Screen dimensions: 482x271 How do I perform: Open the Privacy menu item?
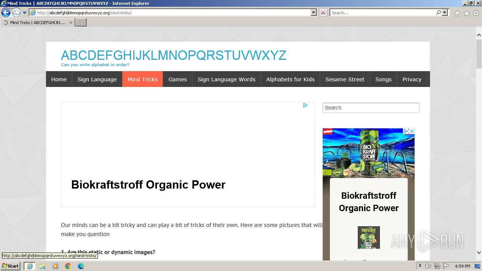point(412,79)
